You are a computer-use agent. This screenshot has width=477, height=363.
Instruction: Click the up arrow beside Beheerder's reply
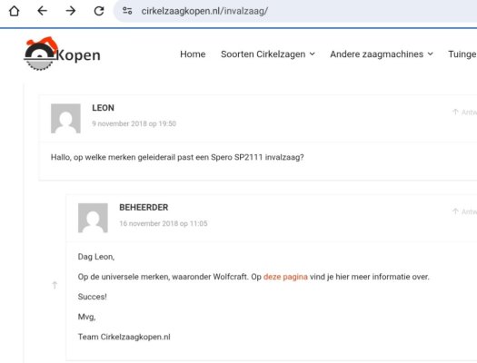coord(55,285)
